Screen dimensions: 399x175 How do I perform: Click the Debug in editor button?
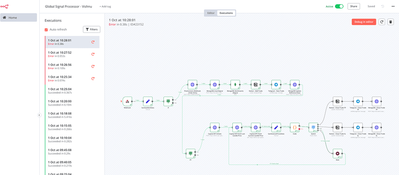[x=364, y=22]
